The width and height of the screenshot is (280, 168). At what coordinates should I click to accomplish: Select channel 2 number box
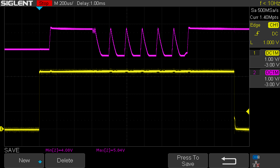tap(254, 72)
